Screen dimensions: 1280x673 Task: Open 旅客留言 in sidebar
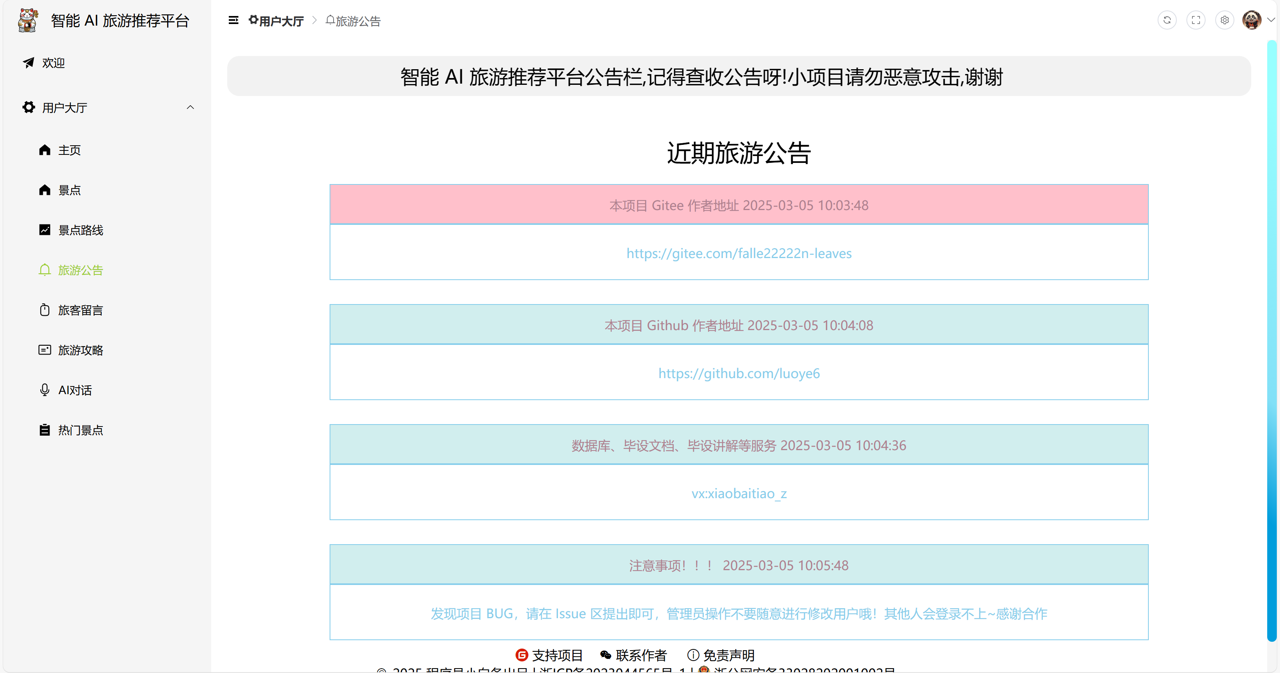pos(80,310)
